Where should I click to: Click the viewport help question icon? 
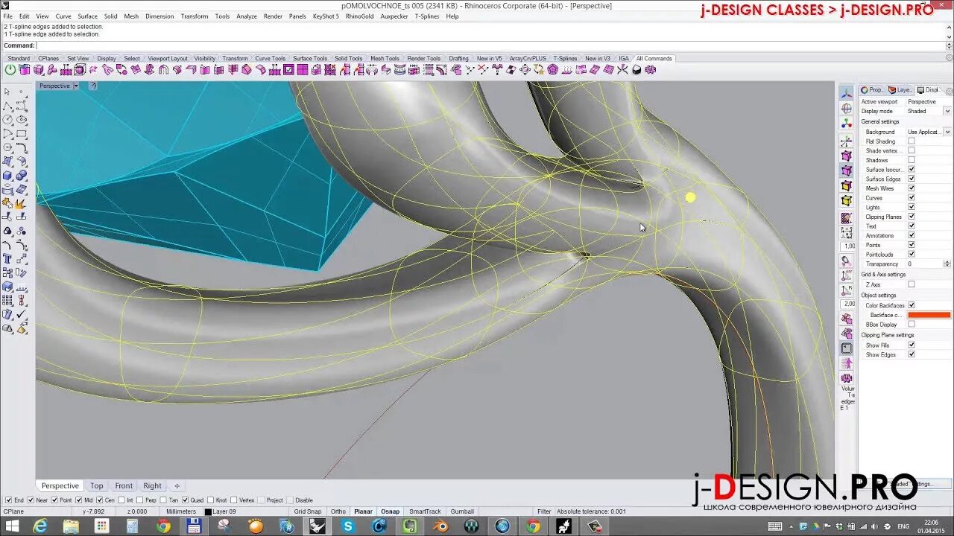[x=93, y=86]
